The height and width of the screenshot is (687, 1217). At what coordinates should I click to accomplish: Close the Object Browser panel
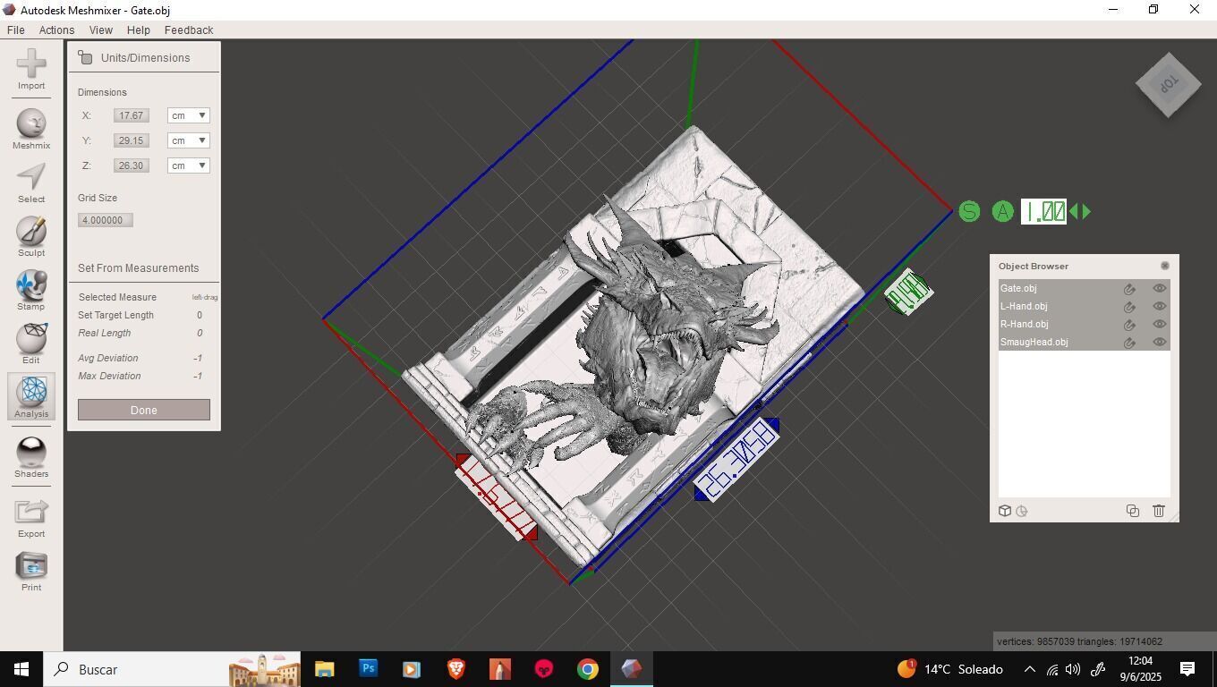[x=1165, y=266]
